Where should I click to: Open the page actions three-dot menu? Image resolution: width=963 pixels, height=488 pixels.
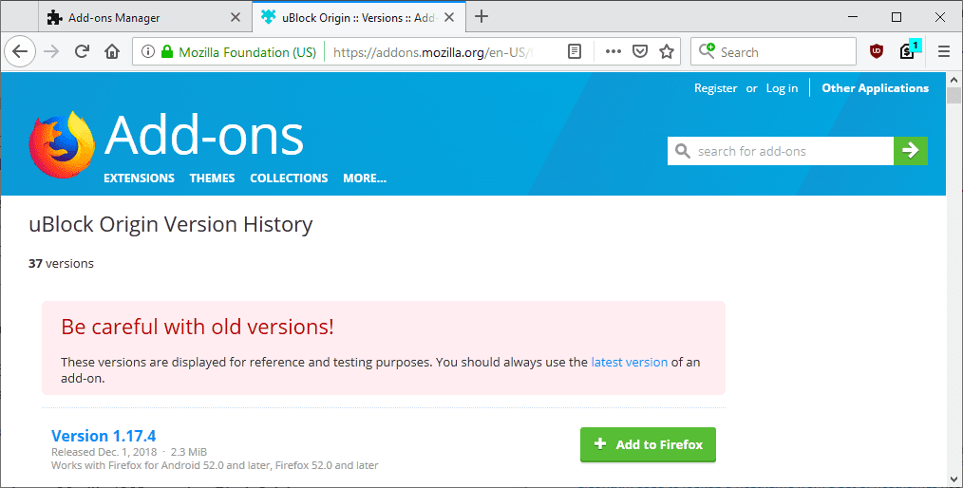tap(613, 51)
